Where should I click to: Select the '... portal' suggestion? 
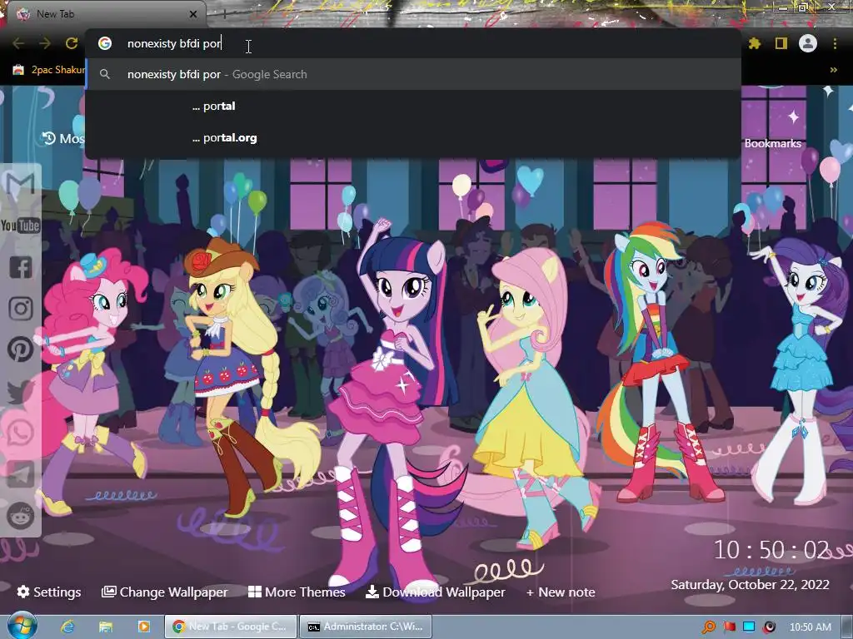413,106
